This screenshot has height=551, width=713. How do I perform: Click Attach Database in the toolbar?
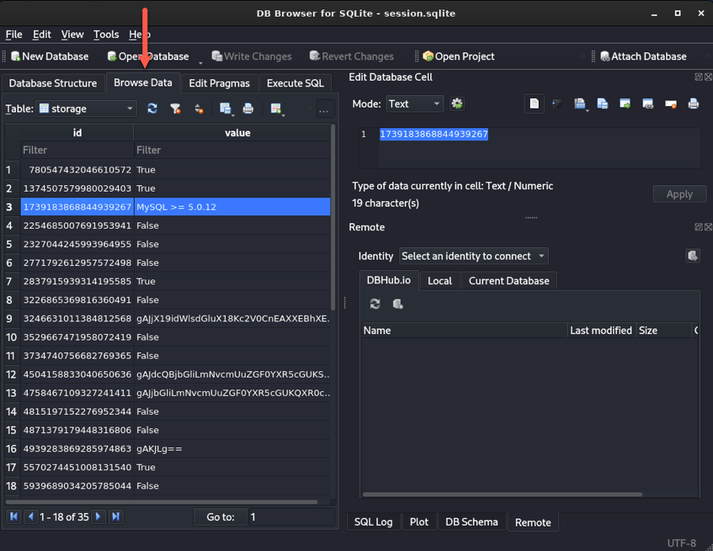pyautogui.click(x=643, y=56)
